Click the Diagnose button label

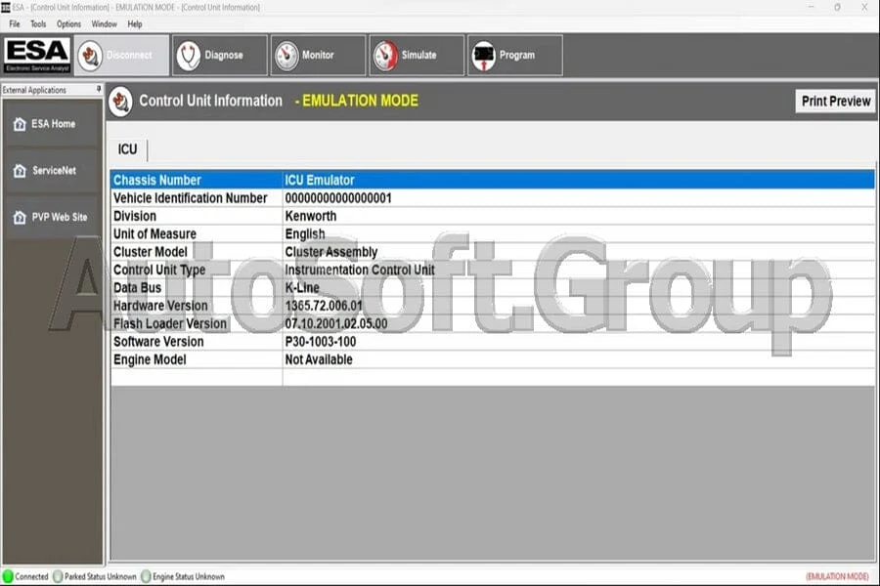tap(224, 55)
